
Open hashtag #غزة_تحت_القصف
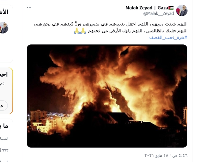click(168, 37)
